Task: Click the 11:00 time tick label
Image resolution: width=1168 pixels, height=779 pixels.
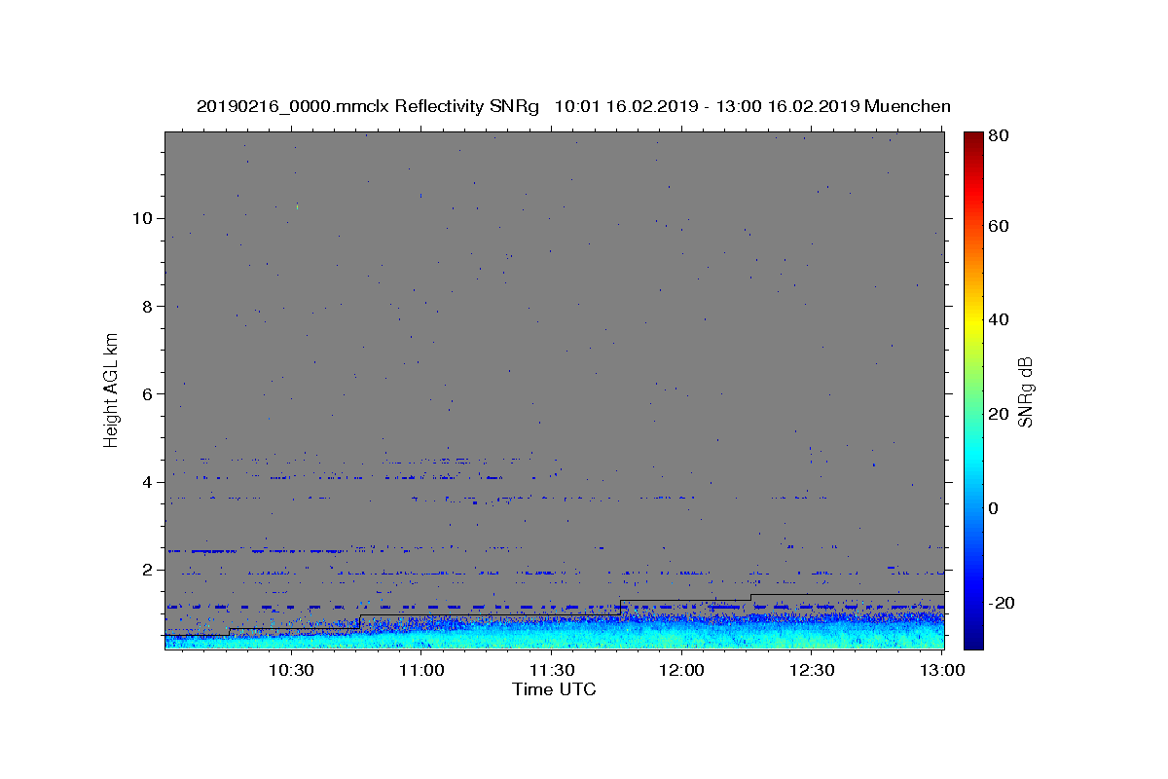Action: coord(421,670)
